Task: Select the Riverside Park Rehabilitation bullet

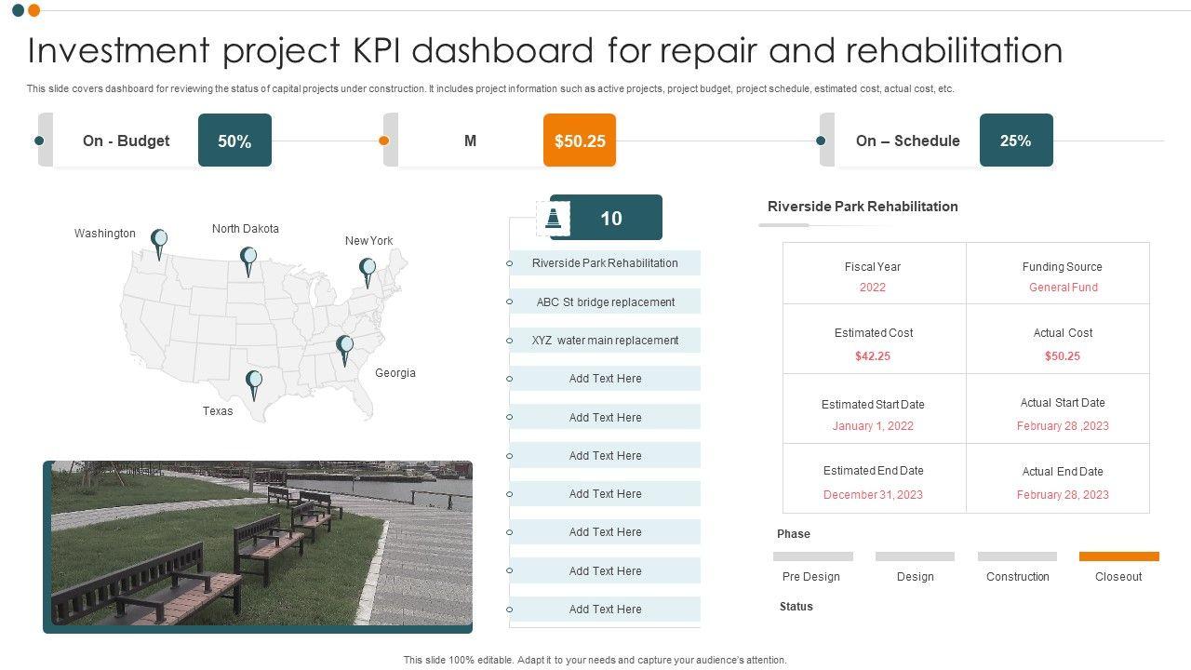Action: pyautogui.click(x=510, y=263)
